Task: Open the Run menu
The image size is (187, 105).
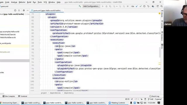Action: click(34, 2)
